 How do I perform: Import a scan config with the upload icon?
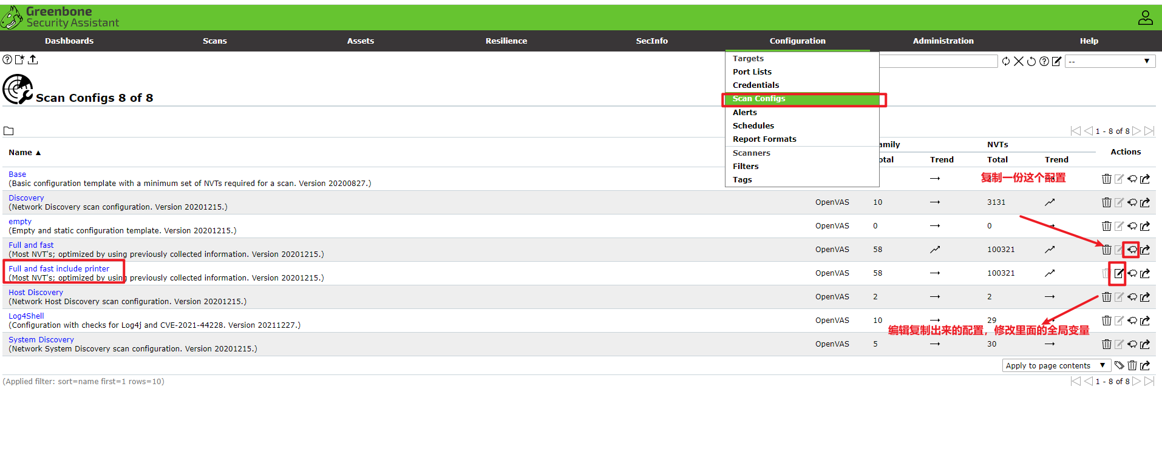33,59
